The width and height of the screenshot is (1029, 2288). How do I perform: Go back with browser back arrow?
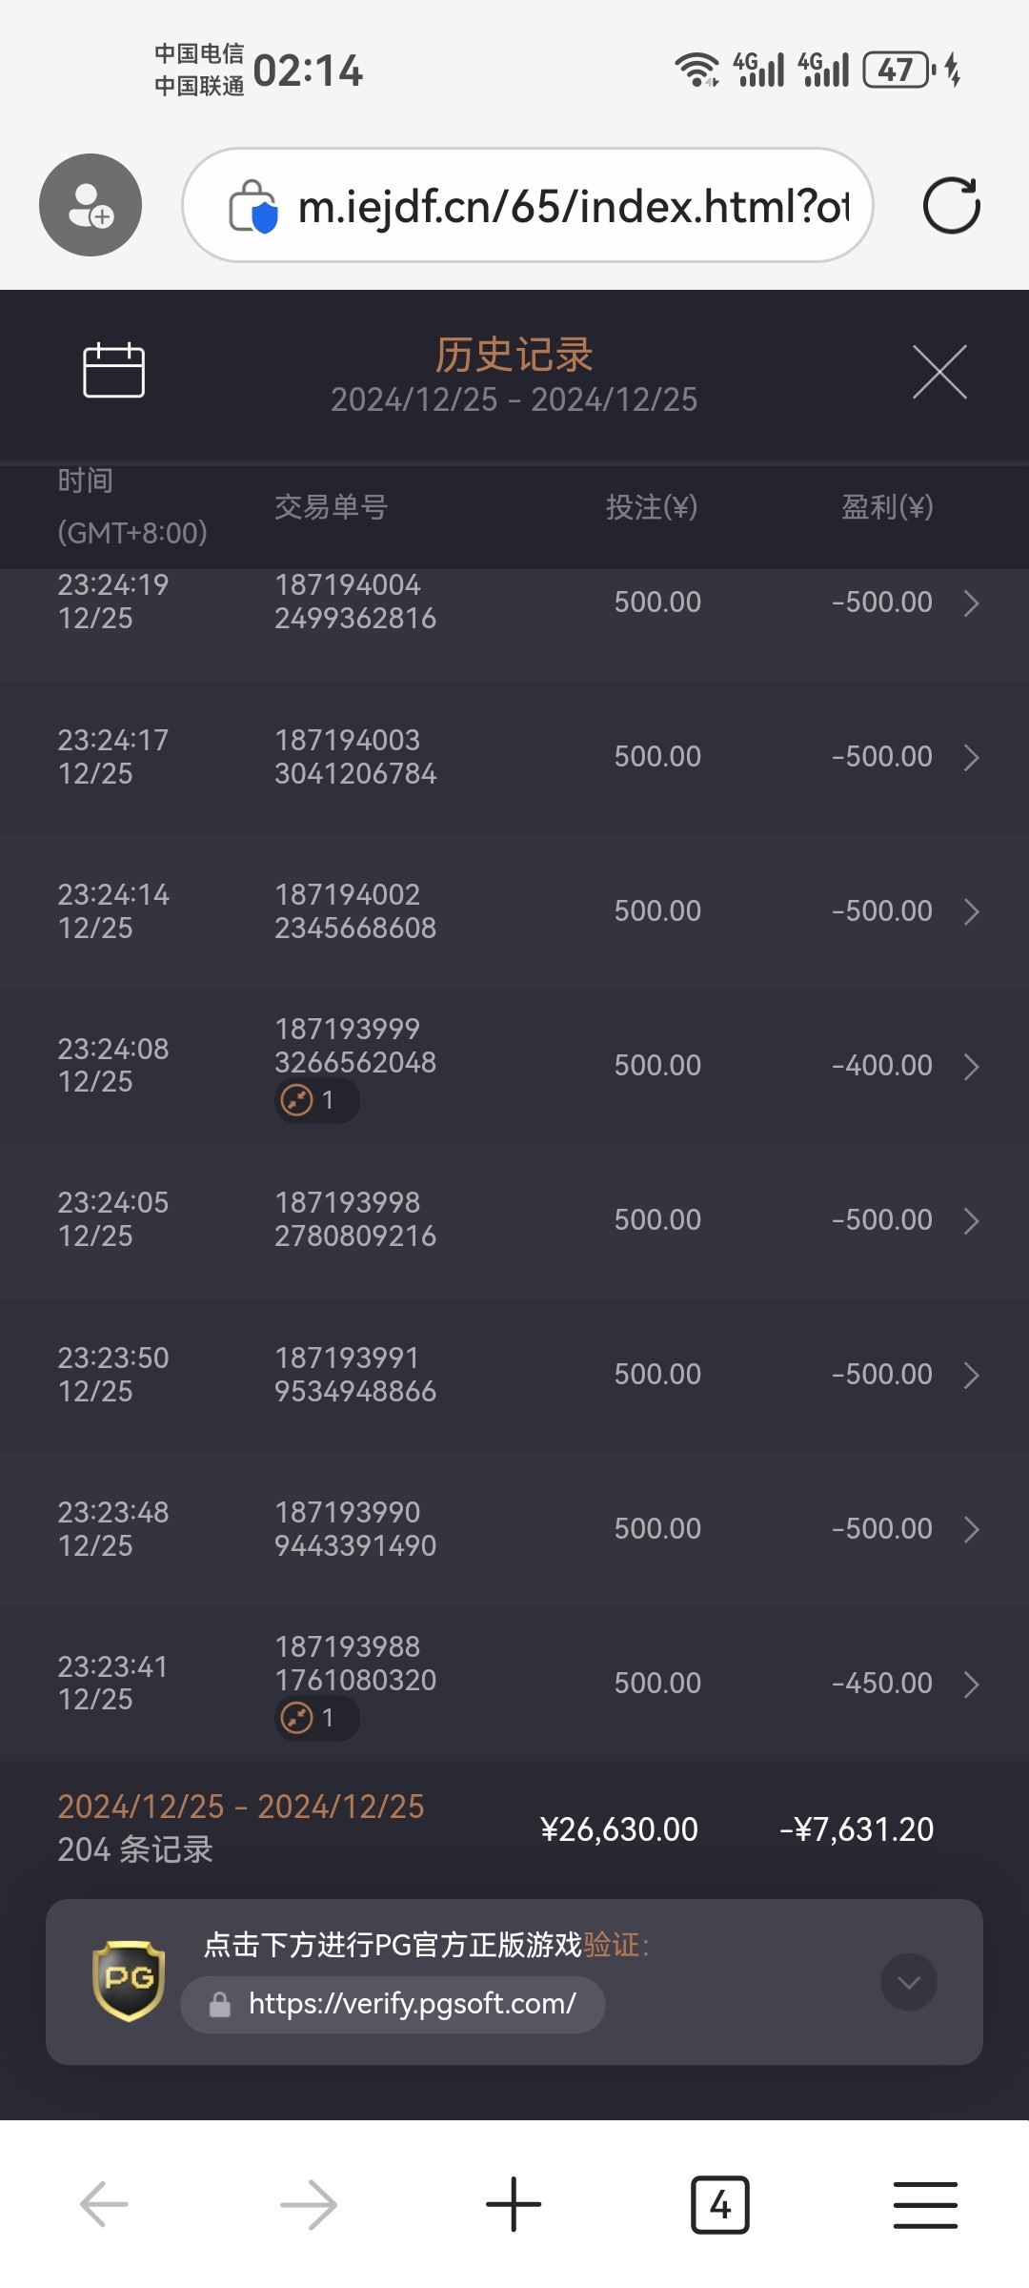[x=104, y=2204]
